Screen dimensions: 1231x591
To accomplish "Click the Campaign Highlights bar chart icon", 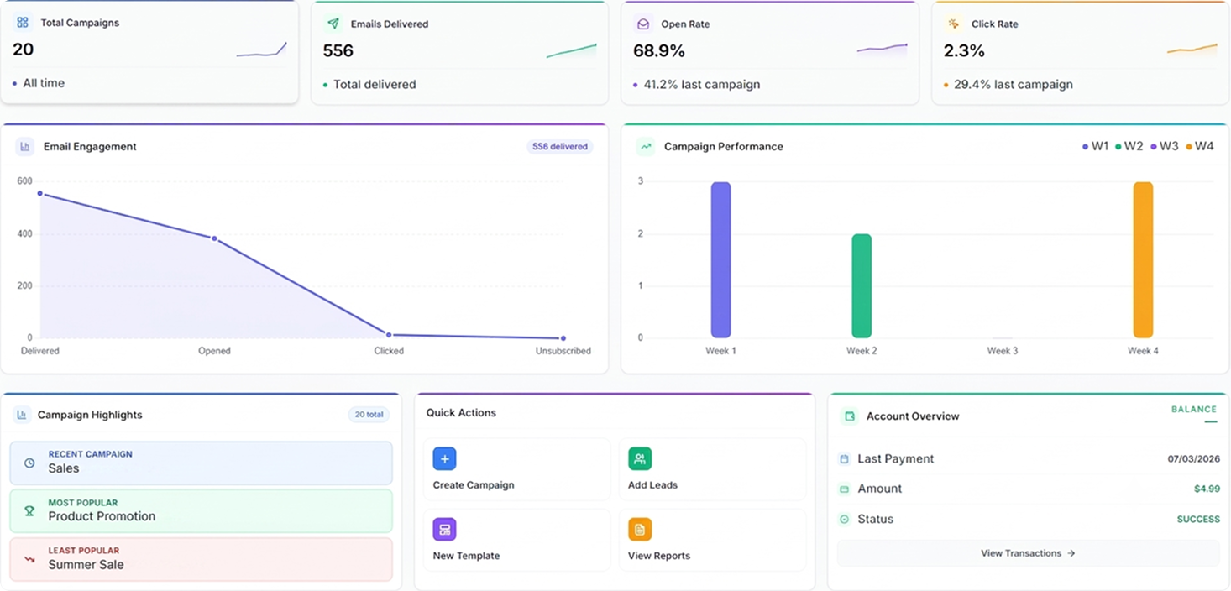I will tap(22, 415).
